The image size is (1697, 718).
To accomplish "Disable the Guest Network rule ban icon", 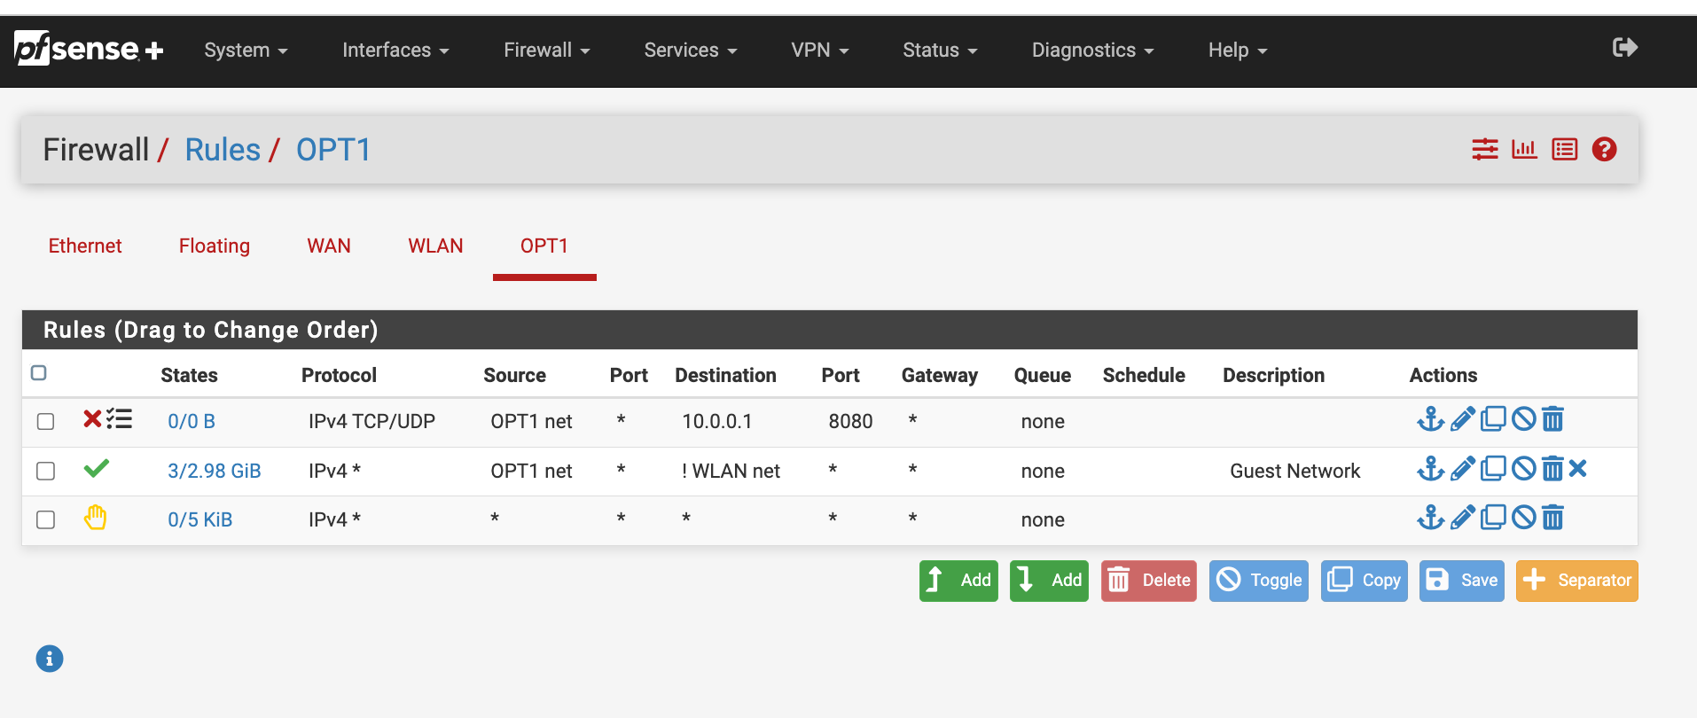I will pos(1523,468).
